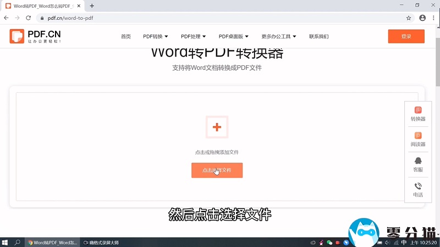This screenshot has height=247, width=440.
Task: Click the PDF.CN logo
Action: pos(35,36)
